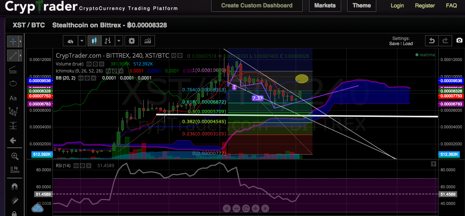Toggle Volume indicator visibility
Image resolution: width=465 pixels, height=216 pixels.
89,64
